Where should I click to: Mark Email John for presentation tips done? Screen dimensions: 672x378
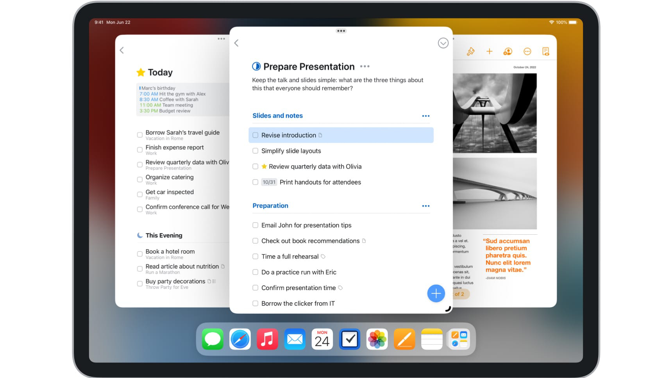[x=255, y=225]
